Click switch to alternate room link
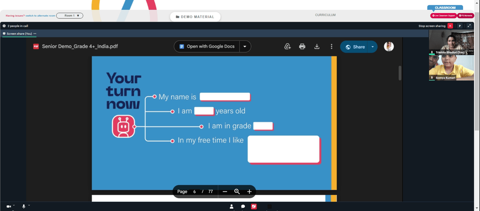The image size is (480, 211). tap(40, 16)
